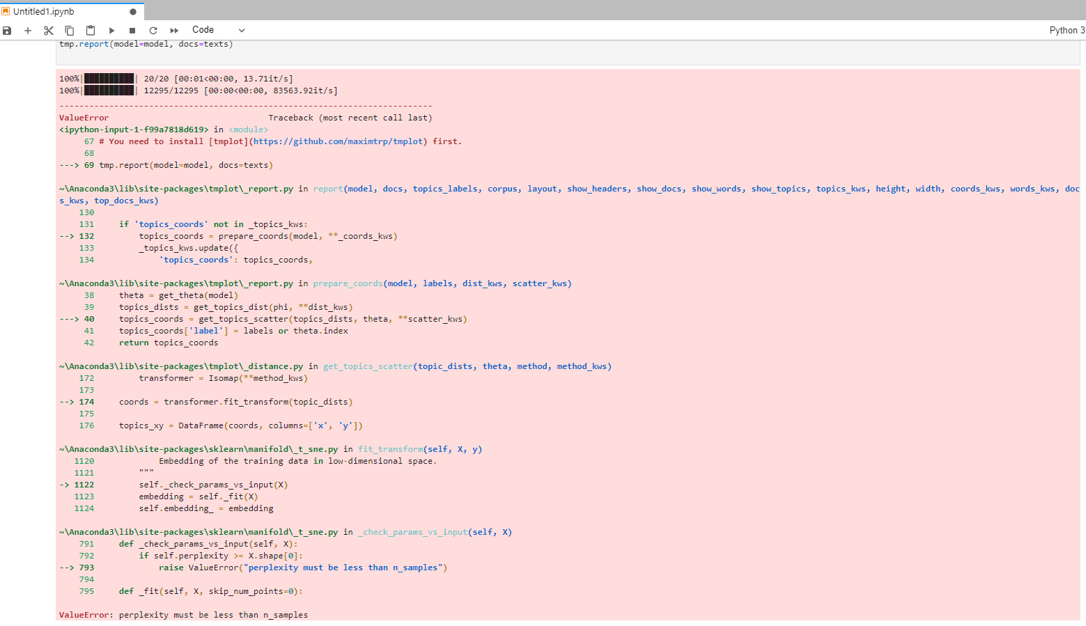Restart the kernel
1086x626 pixels.
point(153,30)
